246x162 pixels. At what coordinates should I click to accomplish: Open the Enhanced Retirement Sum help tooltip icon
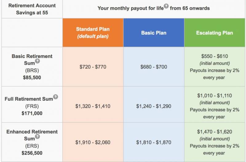(37, 137)
